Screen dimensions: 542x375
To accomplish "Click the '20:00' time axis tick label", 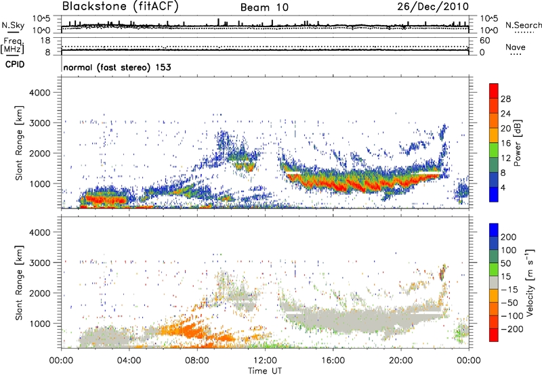I will 401,361.
